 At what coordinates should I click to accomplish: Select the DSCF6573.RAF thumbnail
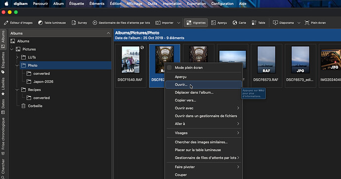point(266,60)
